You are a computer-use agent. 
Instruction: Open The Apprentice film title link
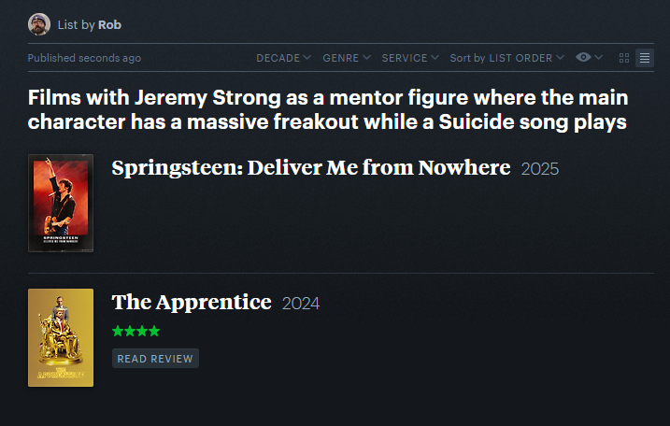point(192,303)
